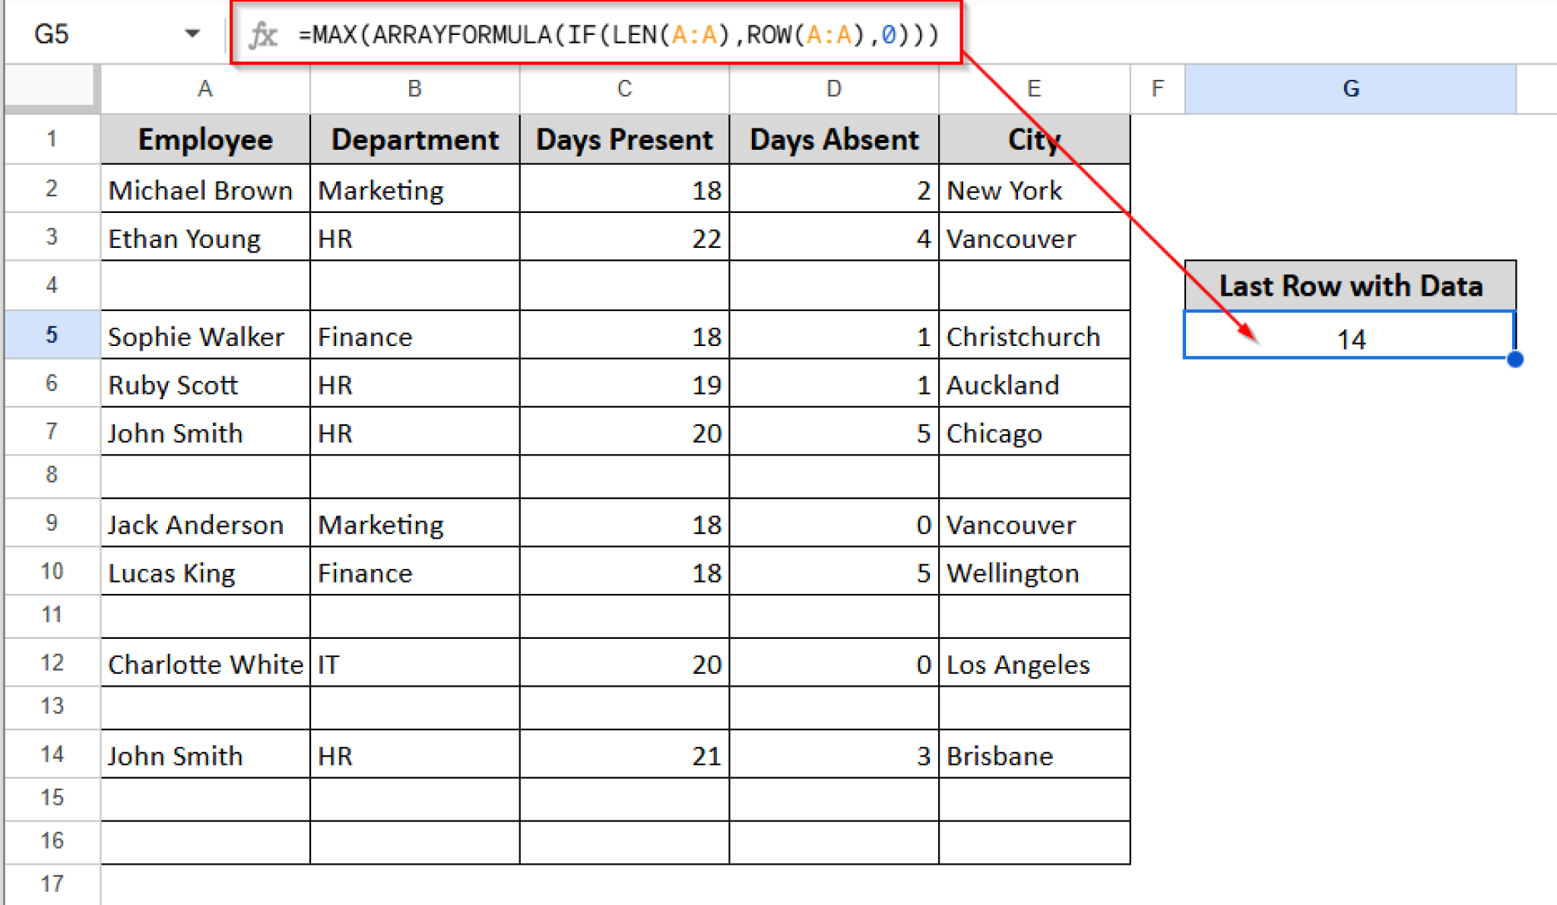Select column A header
This screenshot has width=1557, height=905.
[x=204, y=88]
